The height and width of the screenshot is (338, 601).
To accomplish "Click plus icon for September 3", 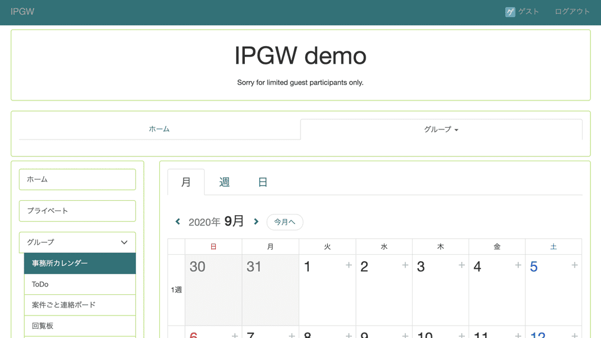I will coord(461,265).
